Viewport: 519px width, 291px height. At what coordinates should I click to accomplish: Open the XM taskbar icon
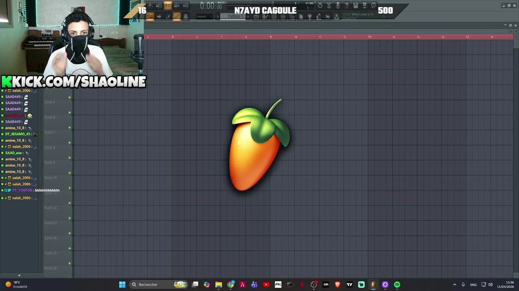326,285
